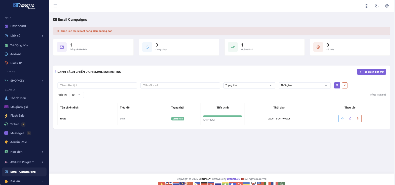This screenshot has height=185, width=395.
Task: Focus the Tên chiến dịch search field
Action: [97, 85]
